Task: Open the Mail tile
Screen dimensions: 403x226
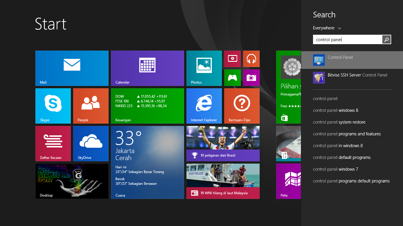Action: click(72, 68)
